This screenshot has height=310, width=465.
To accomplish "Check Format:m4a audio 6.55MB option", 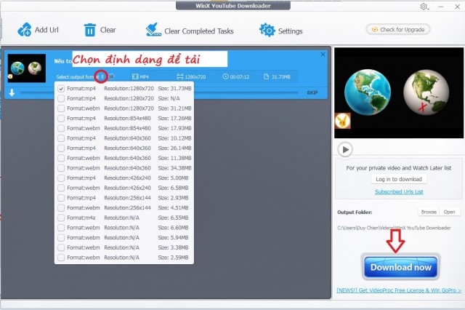I will [61, 218].
